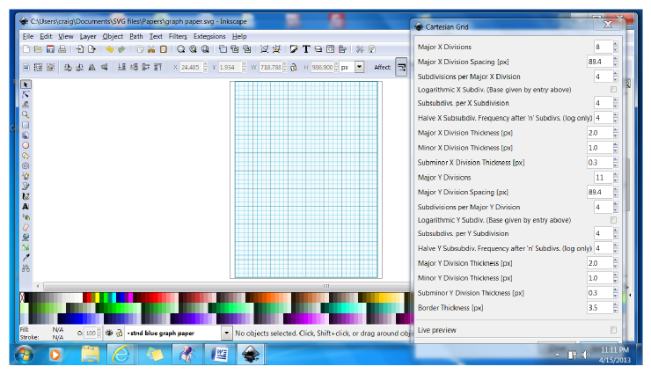Select the Calligraphy tool
The image size is (651, 374).
point(26,196)
